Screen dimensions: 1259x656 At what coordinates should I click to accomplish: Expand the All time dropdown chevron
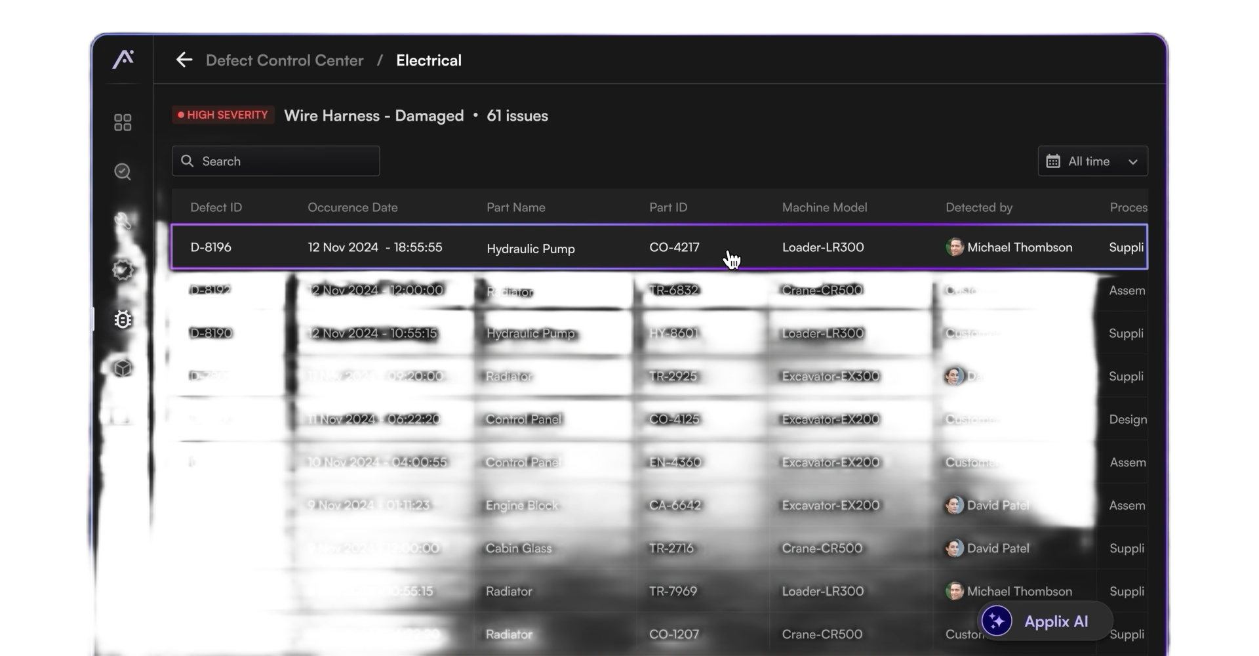pos(1132,162)
